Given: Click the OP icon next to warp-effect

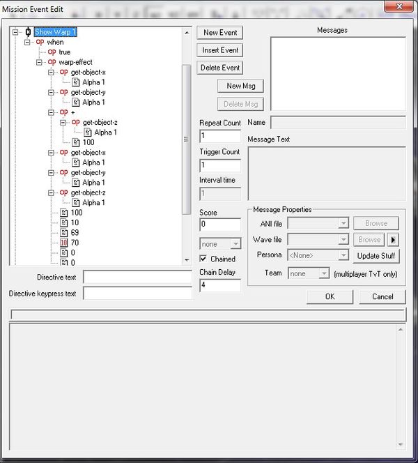Looking at the screenshot, I should pos(52,62).
